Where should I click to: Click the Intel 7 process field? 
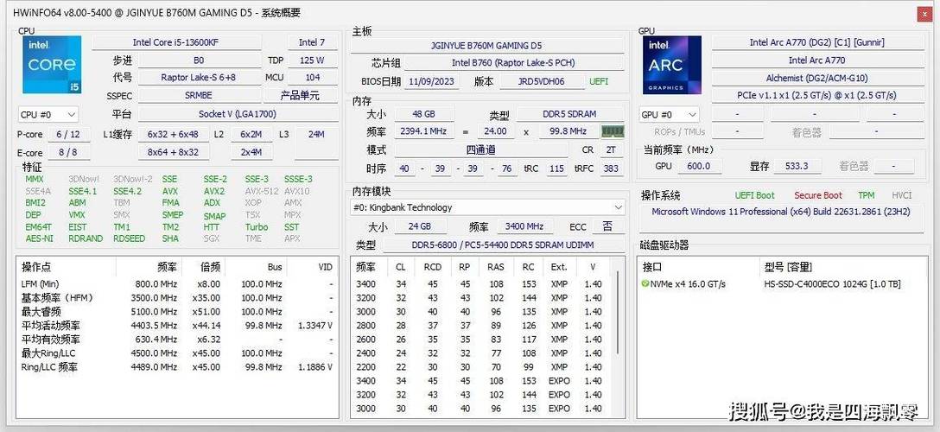tap(312, 42)
